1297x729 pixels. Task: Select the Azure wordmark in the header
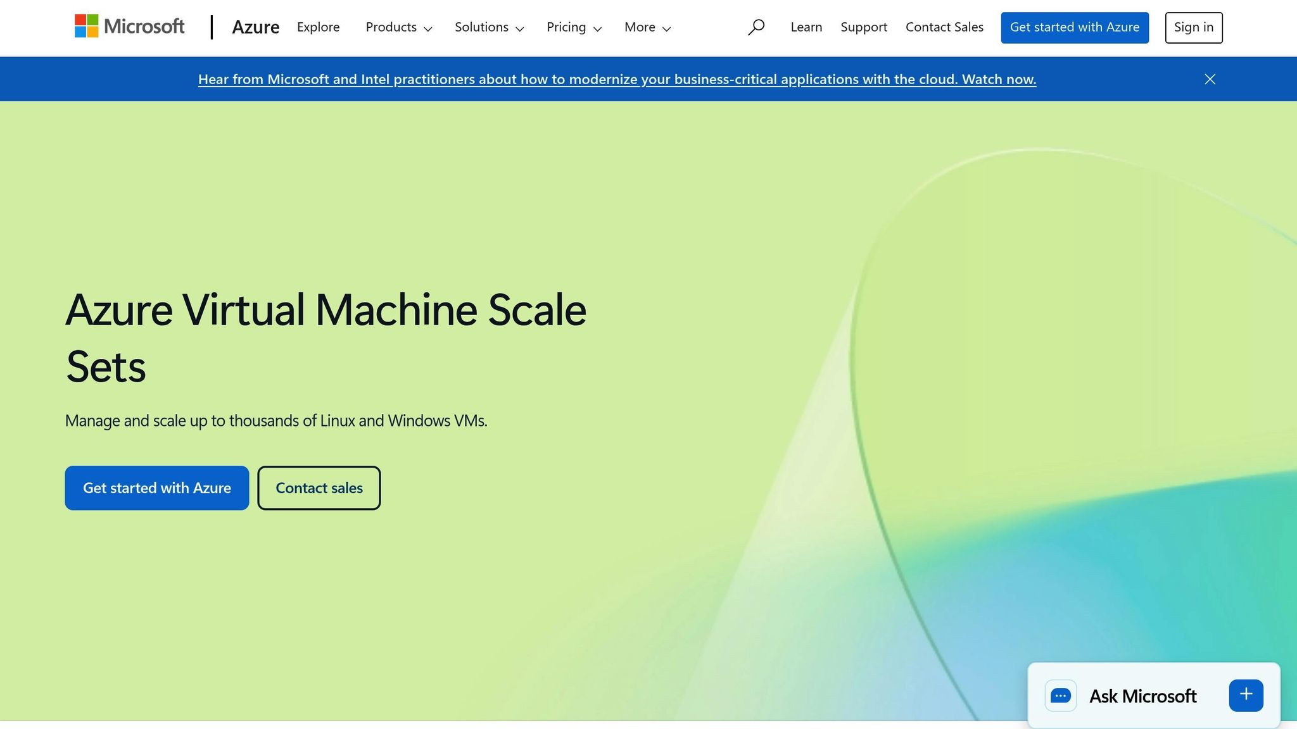point(256,27)
